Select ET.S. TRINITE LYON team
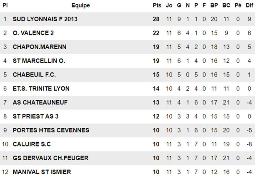256x181 pixels. (x=41, y=89)
